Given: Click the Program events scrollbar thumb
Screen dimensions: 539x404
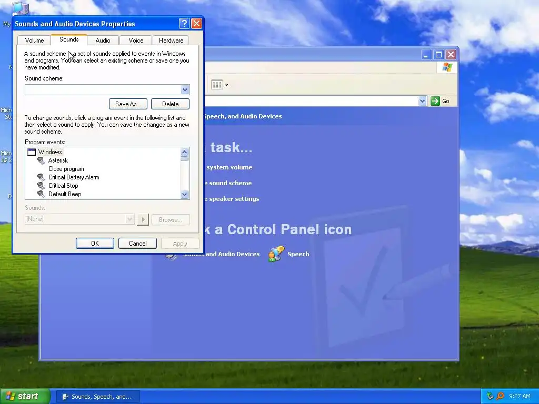Looking at the screenshot, I should 185,159.
